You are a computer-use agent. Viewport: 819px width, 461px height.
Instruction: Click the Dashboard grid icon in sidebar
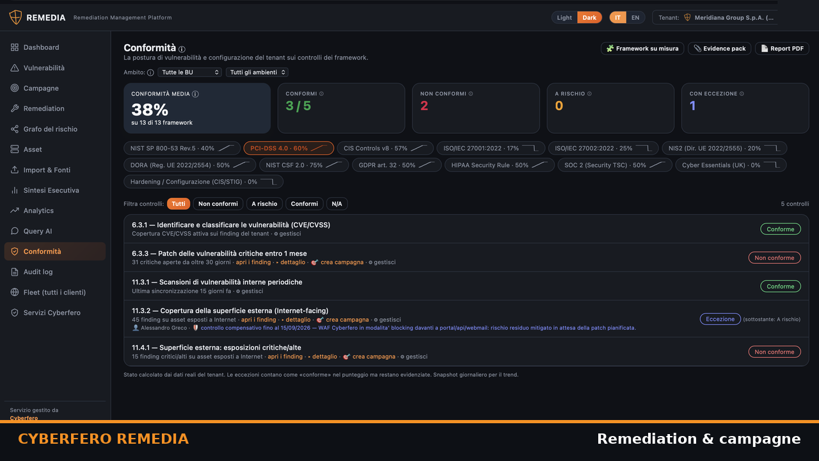tap(15, 47)
